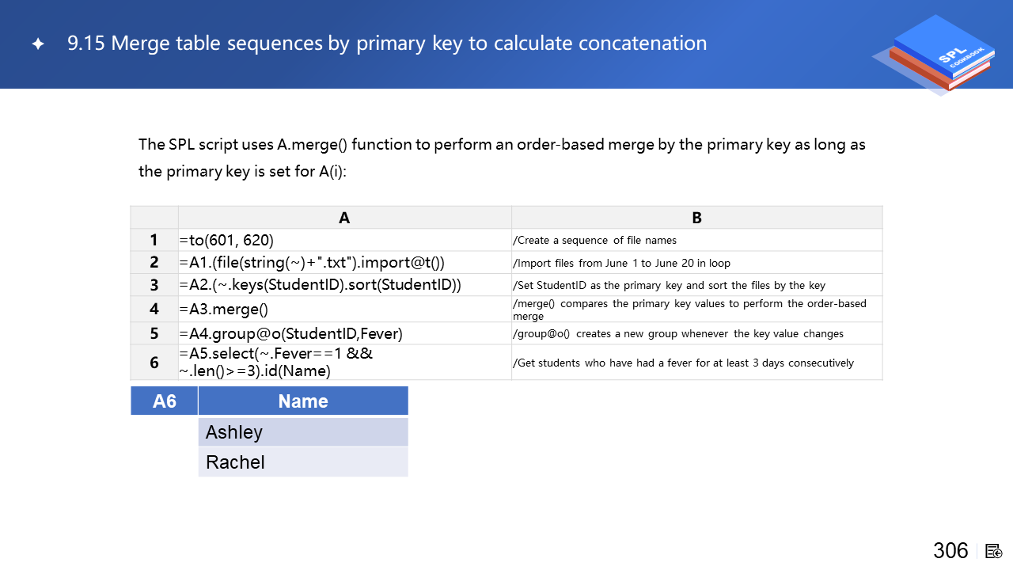Click the slide title '9.15 Merge table sequences'
The image size is (1013, 570).
click(387, 44)
